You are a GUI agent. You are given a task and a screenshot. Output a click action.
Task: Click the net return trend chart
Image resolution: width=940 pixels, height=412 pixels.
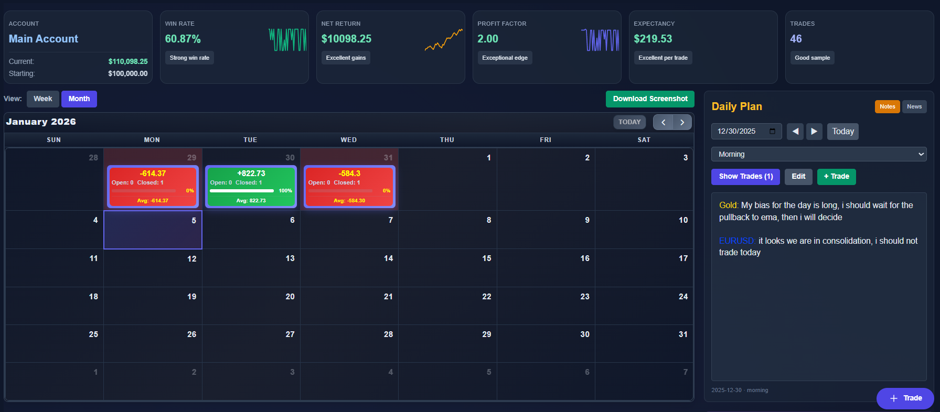point(444,40)
